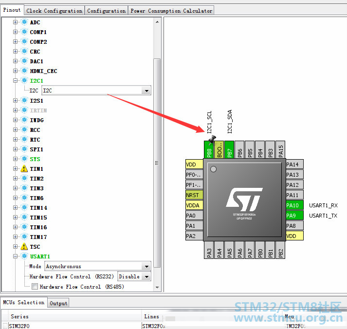Image resolution: width=347 pixels, height=329 pixels.
Task: Expand the ADC tree node
Action: click(x=15, y=22)
